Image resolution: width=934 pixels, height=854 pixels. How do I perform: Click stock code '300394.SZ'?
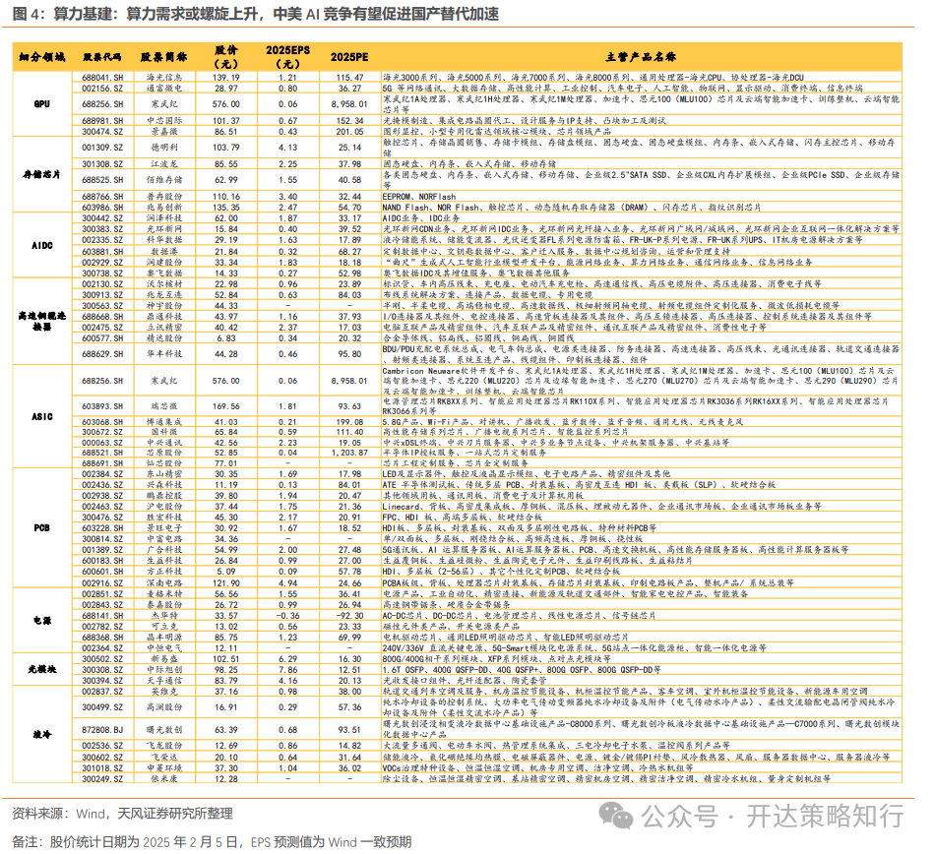point(102,681)
